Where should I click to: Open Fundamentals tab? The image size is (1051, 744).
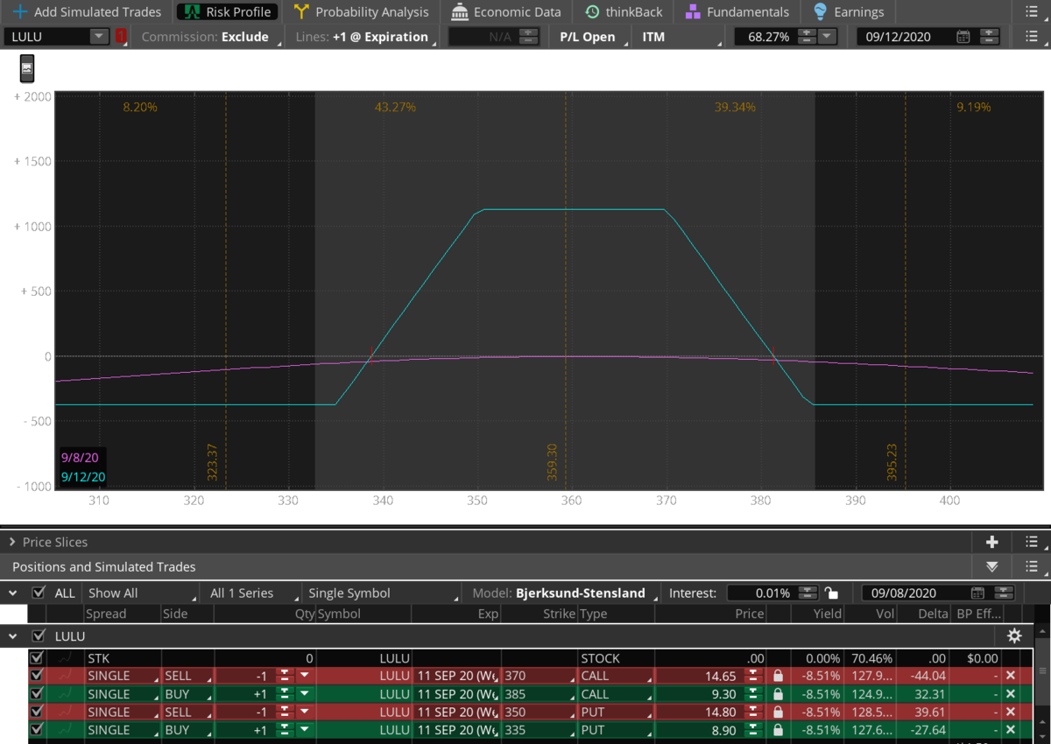pyautogui.click(x=737, y=12)
